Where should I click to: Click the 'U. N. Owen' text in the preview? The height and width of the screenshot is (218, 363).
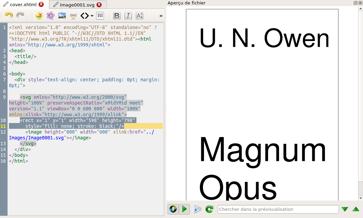(x=264, y=38)
